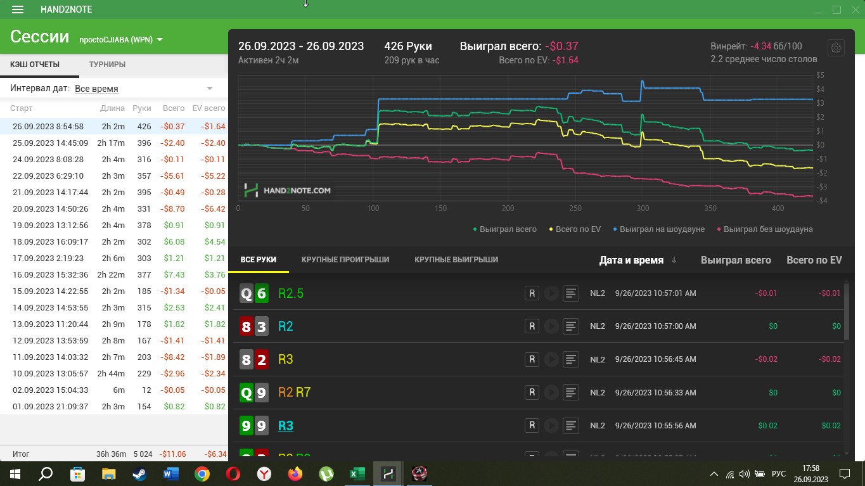The height and width of the screenshot is (486, 865).
Task: Play the 83 hand replay
Action: pyautogui.click(x=551, y=326)
